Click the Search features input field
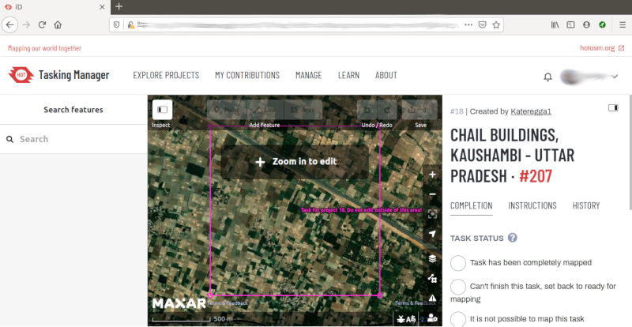This screenshot has width=632, height=327. click(73, 139)
